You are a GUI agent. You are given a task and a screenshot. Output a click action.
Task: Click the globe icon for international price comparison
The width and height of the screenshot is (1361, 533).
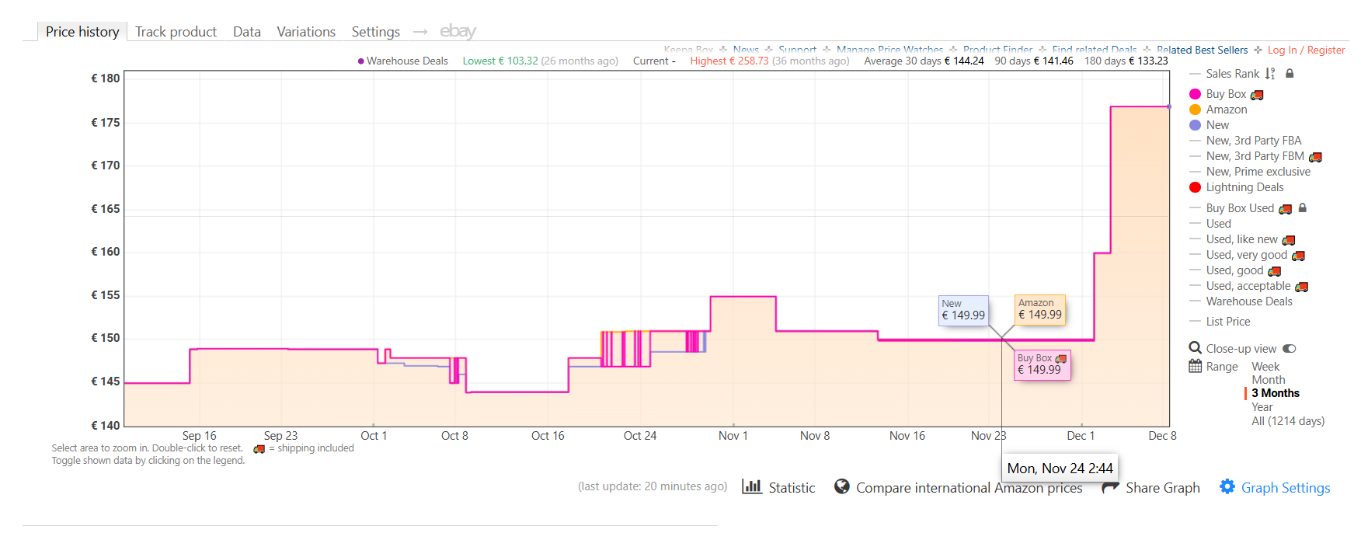(x=841, y=486)
